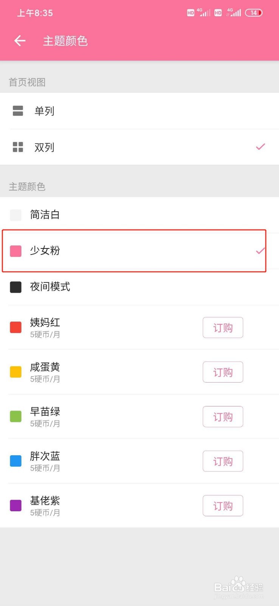Viewport: 279px width, 606px height.
Task: Click 订购 next to 咸蛋黄
Action: (x=223, y=372)
